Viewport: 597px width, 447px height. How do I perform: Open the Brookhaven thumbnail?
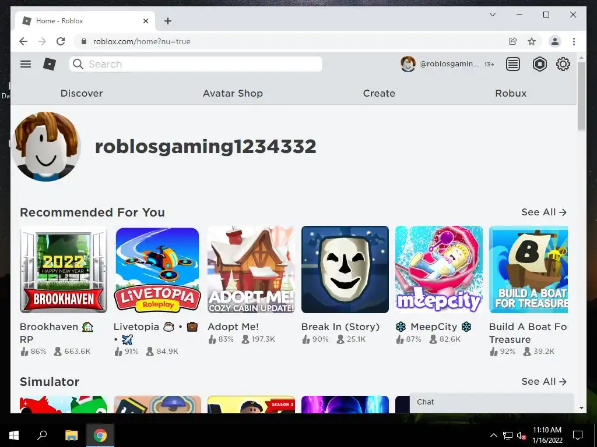63,269
